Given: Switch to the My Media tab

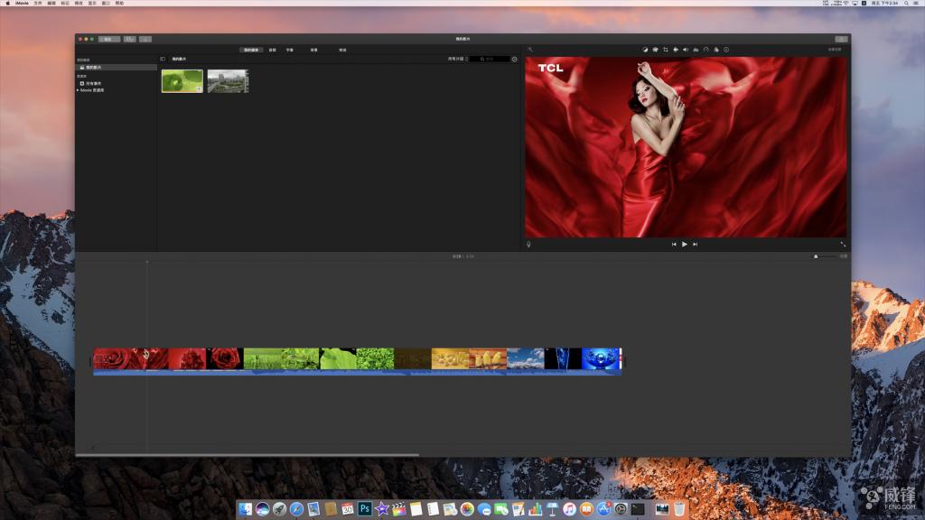Looking at the screenshot, I should point(250,50).
